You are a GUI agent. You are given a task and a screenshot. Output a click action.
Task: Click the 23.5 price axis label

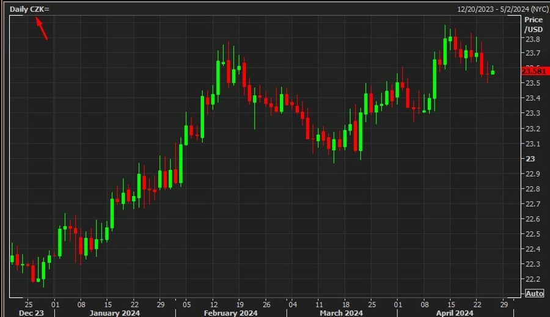[532, 83]
